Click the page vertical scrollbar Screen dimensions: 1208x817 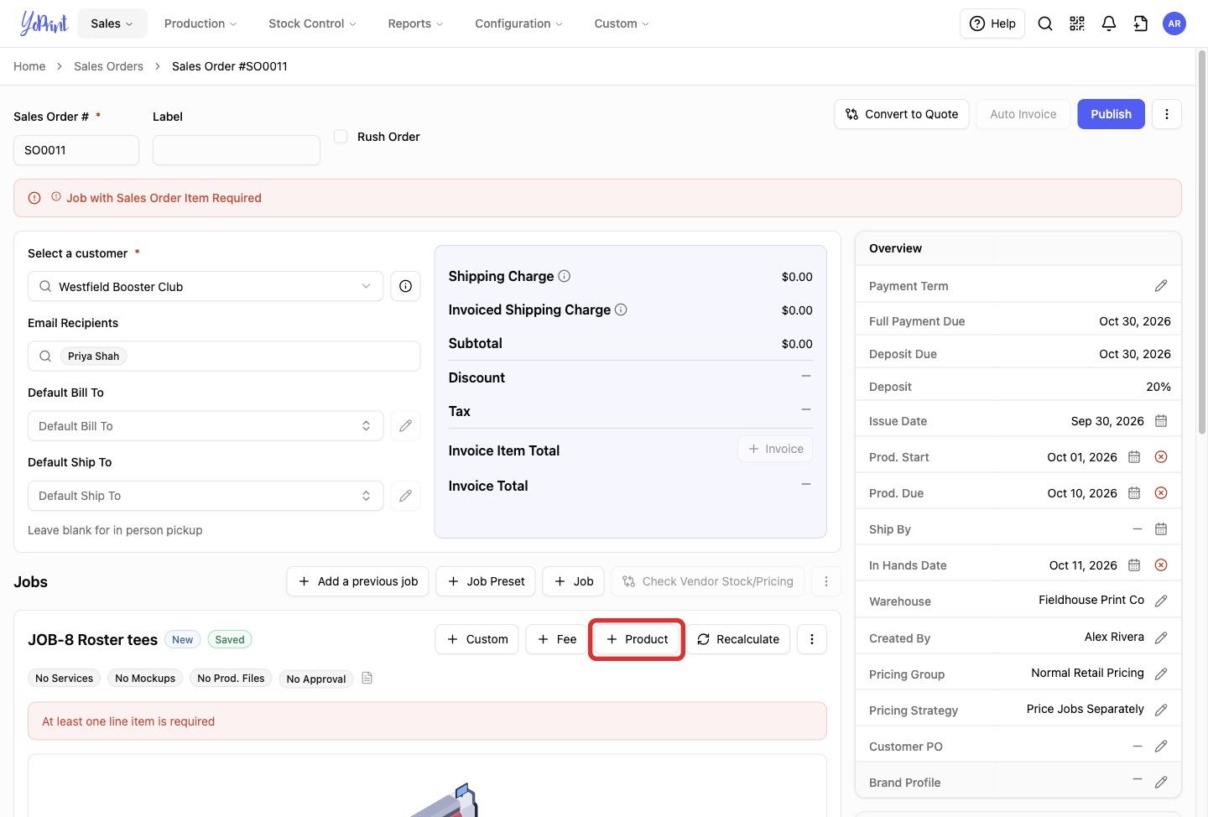[x=1201, y=243]
